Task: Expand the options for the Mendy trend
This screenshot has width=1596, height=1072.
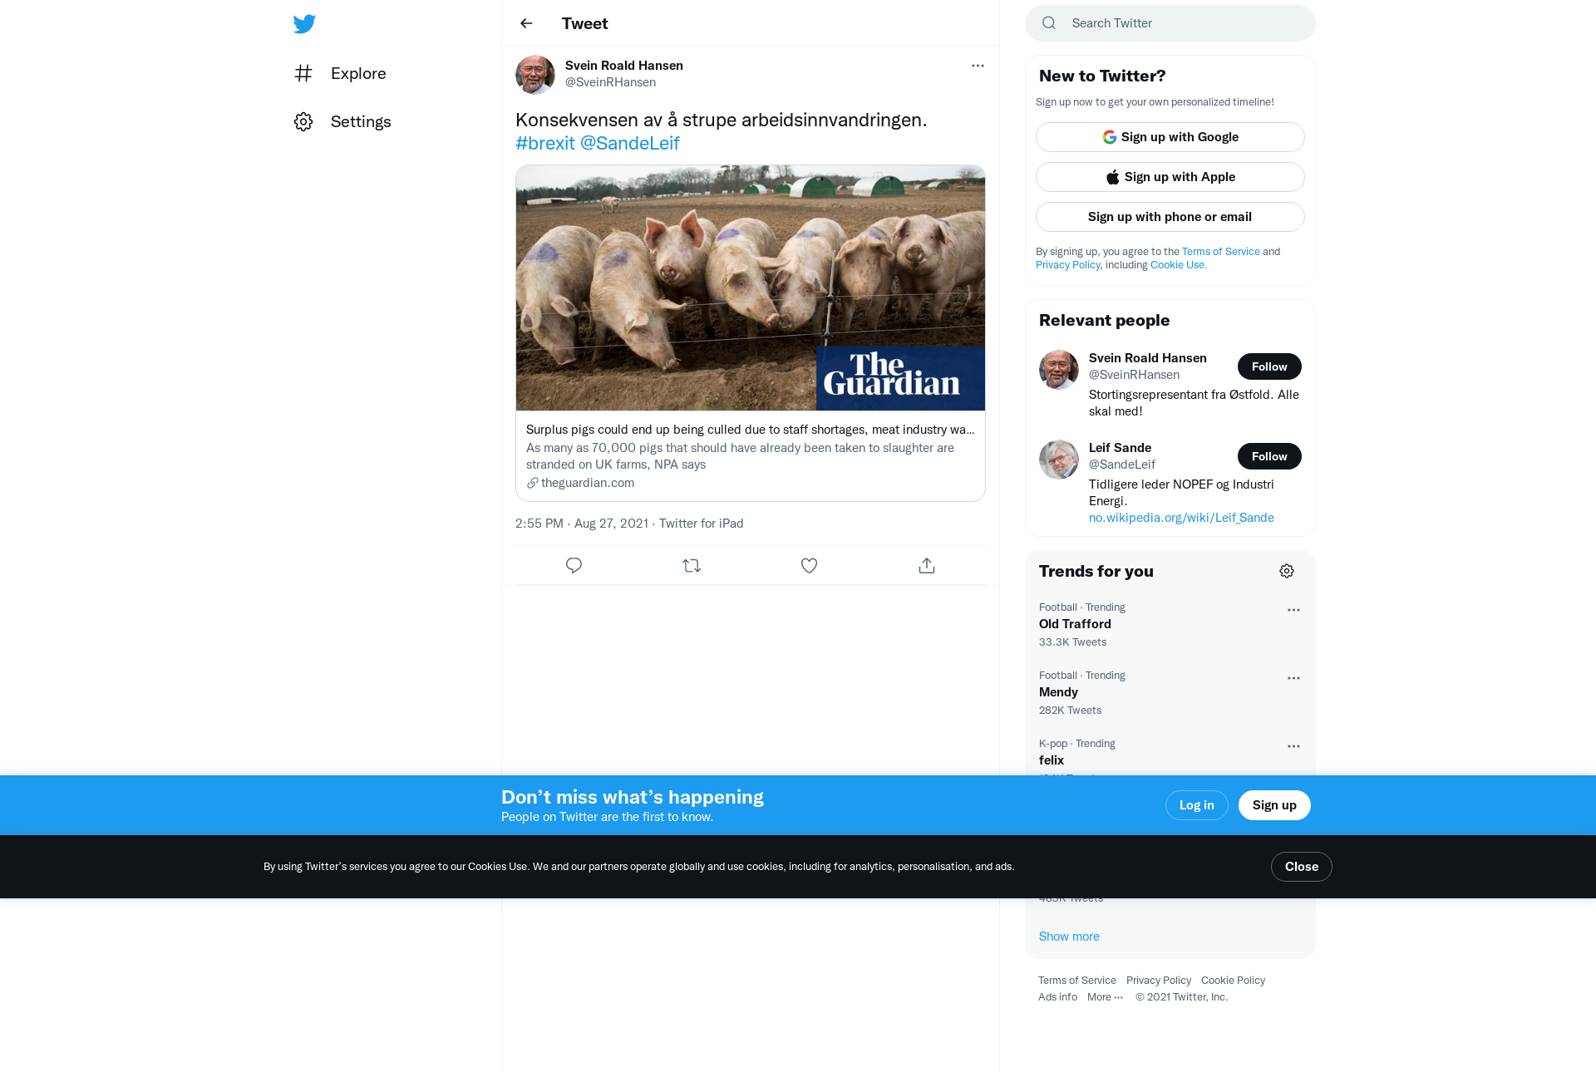Action: pyautogui.click(x=1293, y=678)
